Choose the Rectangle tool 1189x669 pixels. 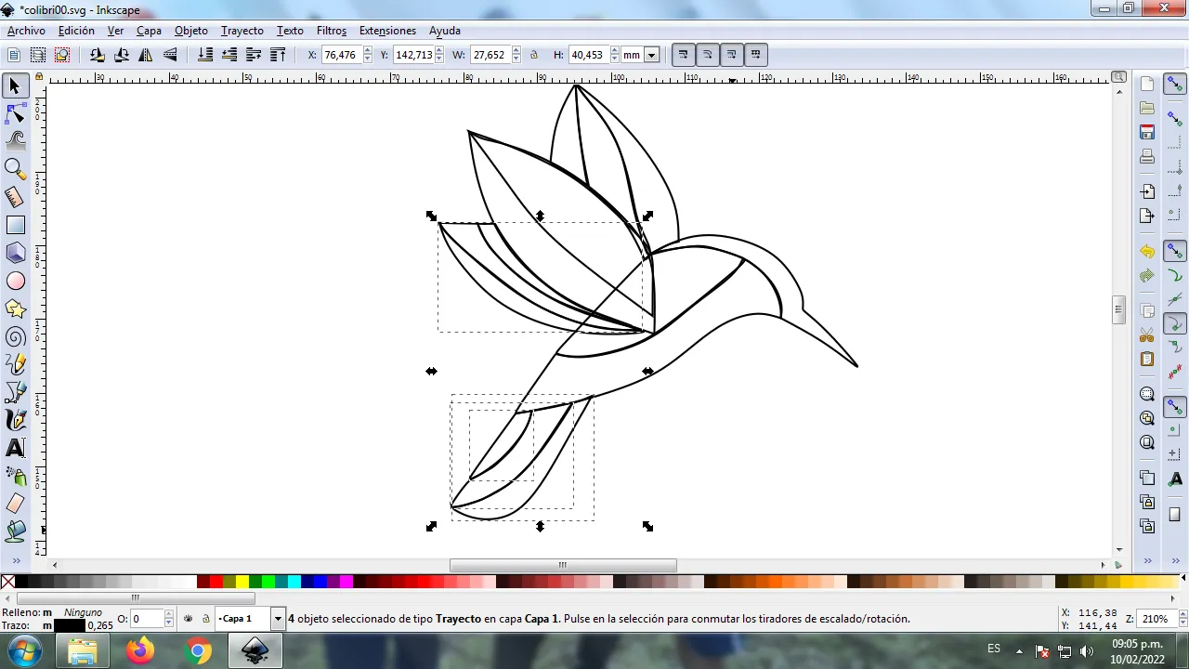[15, 225]
